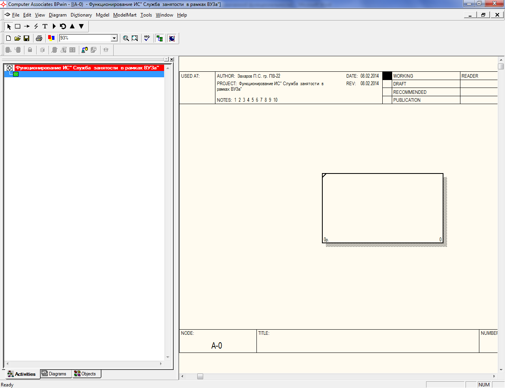505x388 pixels.
Task: Click the Zoom magnifier tool
Action: point(126,38)
